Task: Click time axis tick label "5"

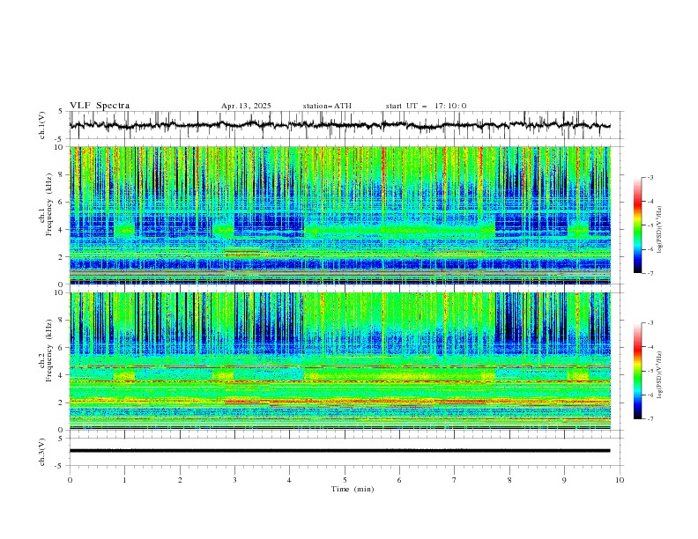Action: coord(345,480)
